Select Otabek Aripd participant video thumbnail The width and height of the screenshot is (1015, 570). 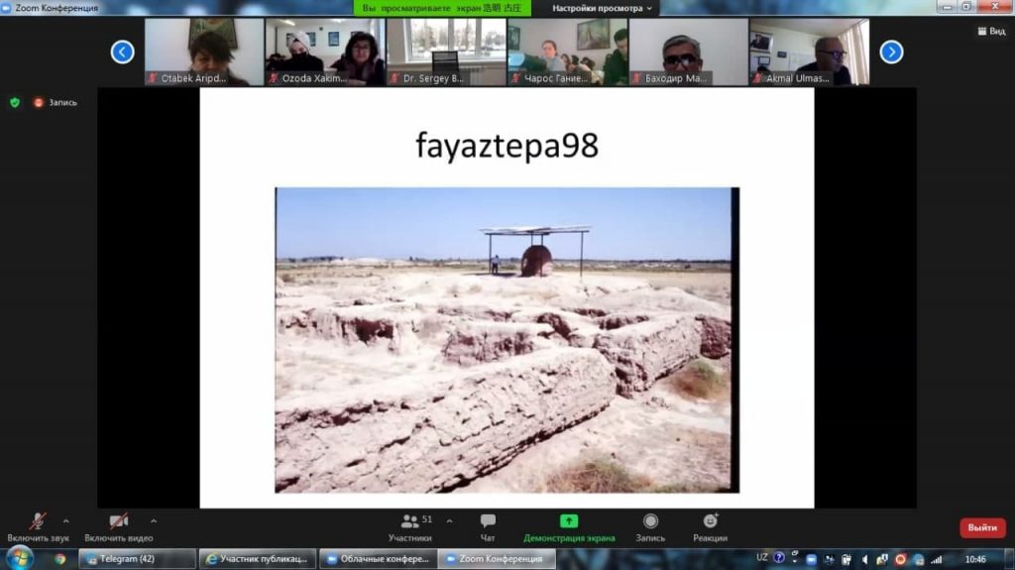tap(204, 52)
